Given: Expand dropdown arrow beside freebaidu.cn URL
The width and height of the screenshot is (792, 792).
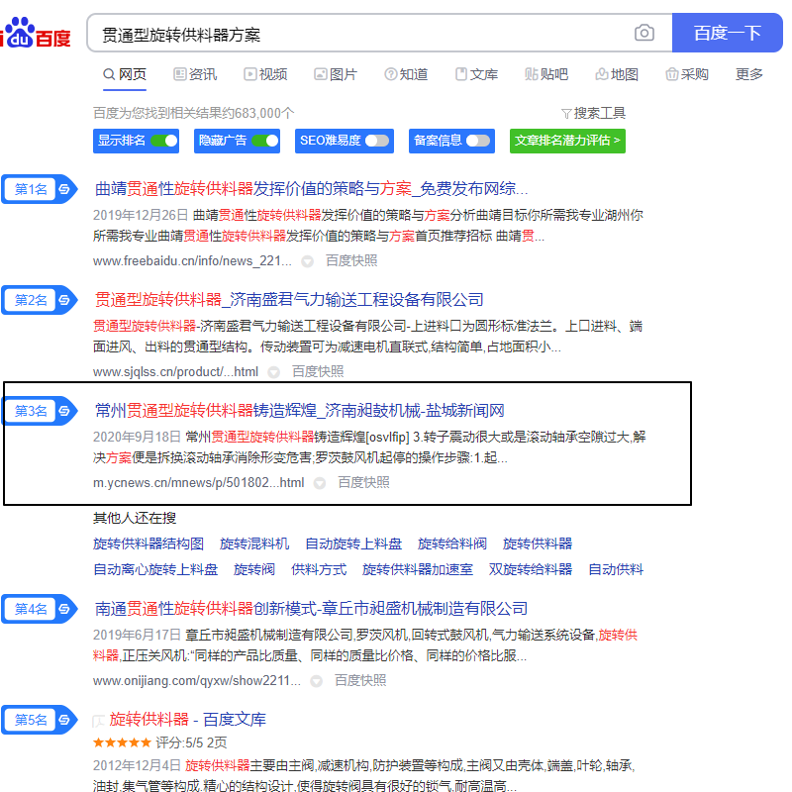Looking at the screenshot, I should click(307, 261).
